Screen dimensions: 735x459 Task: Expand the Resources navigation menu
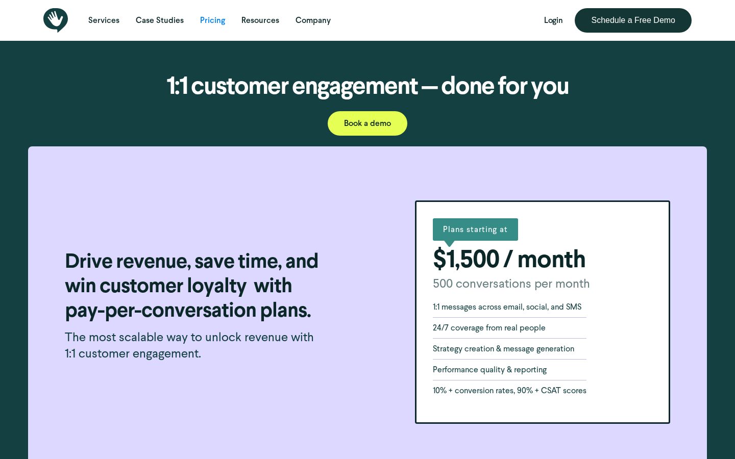click(260, 20)
